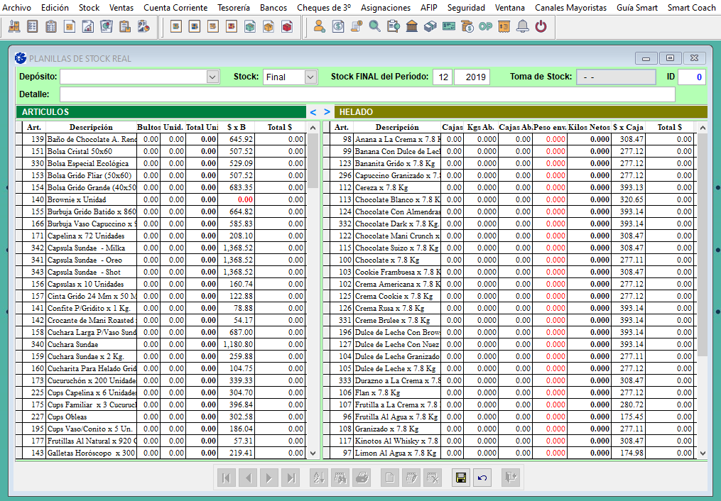721x501 pixels.
Task: Click the blue undo arrow button
Action: pyautogui.click(x=482, y=478)
